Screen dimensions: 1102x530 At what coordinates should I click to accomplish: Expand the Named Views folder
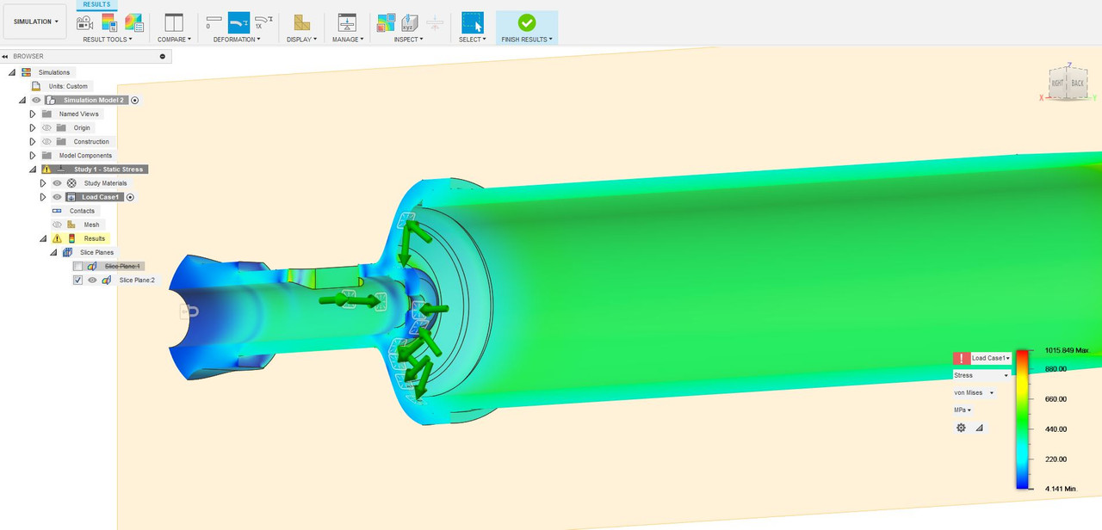coord(33,114)
